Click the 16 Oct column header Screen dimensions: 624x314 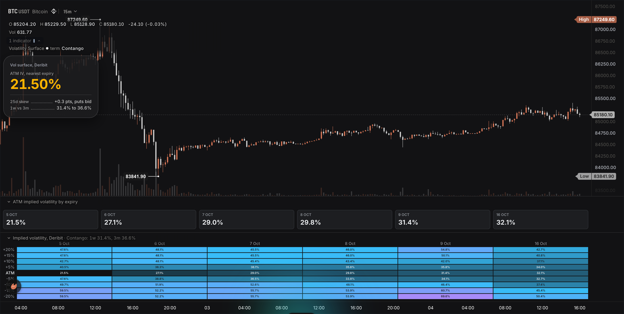[541, 244]
